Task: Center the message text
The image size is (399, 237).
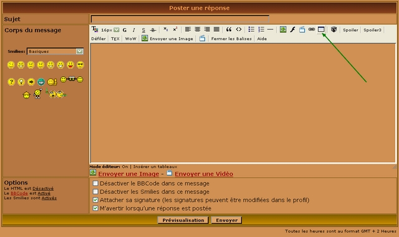Action: click(198, 29)
